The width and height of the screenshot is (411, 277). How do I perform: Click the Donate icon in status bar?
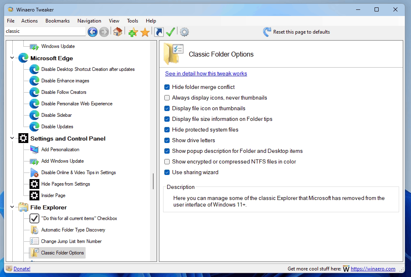[x=9, y=269]
